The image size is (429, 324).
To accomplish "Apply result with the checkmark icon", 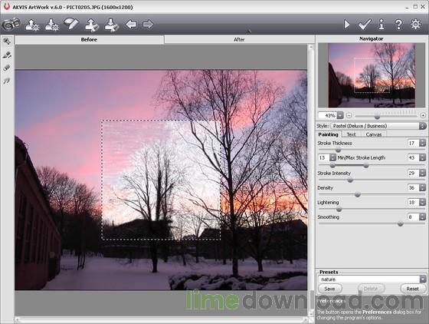I will (x=365, y=25).
